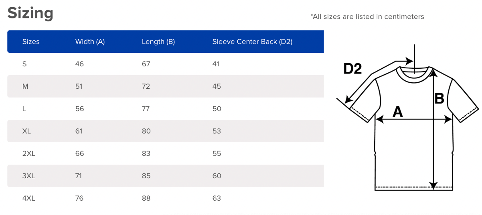Click the centimeters note text
This screenshot has width=482, height=215.
point(367,17)
